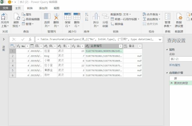Open the No column filter dropdown
The width and height of the screenshot is (192, 126).
[x=27, y=46]
